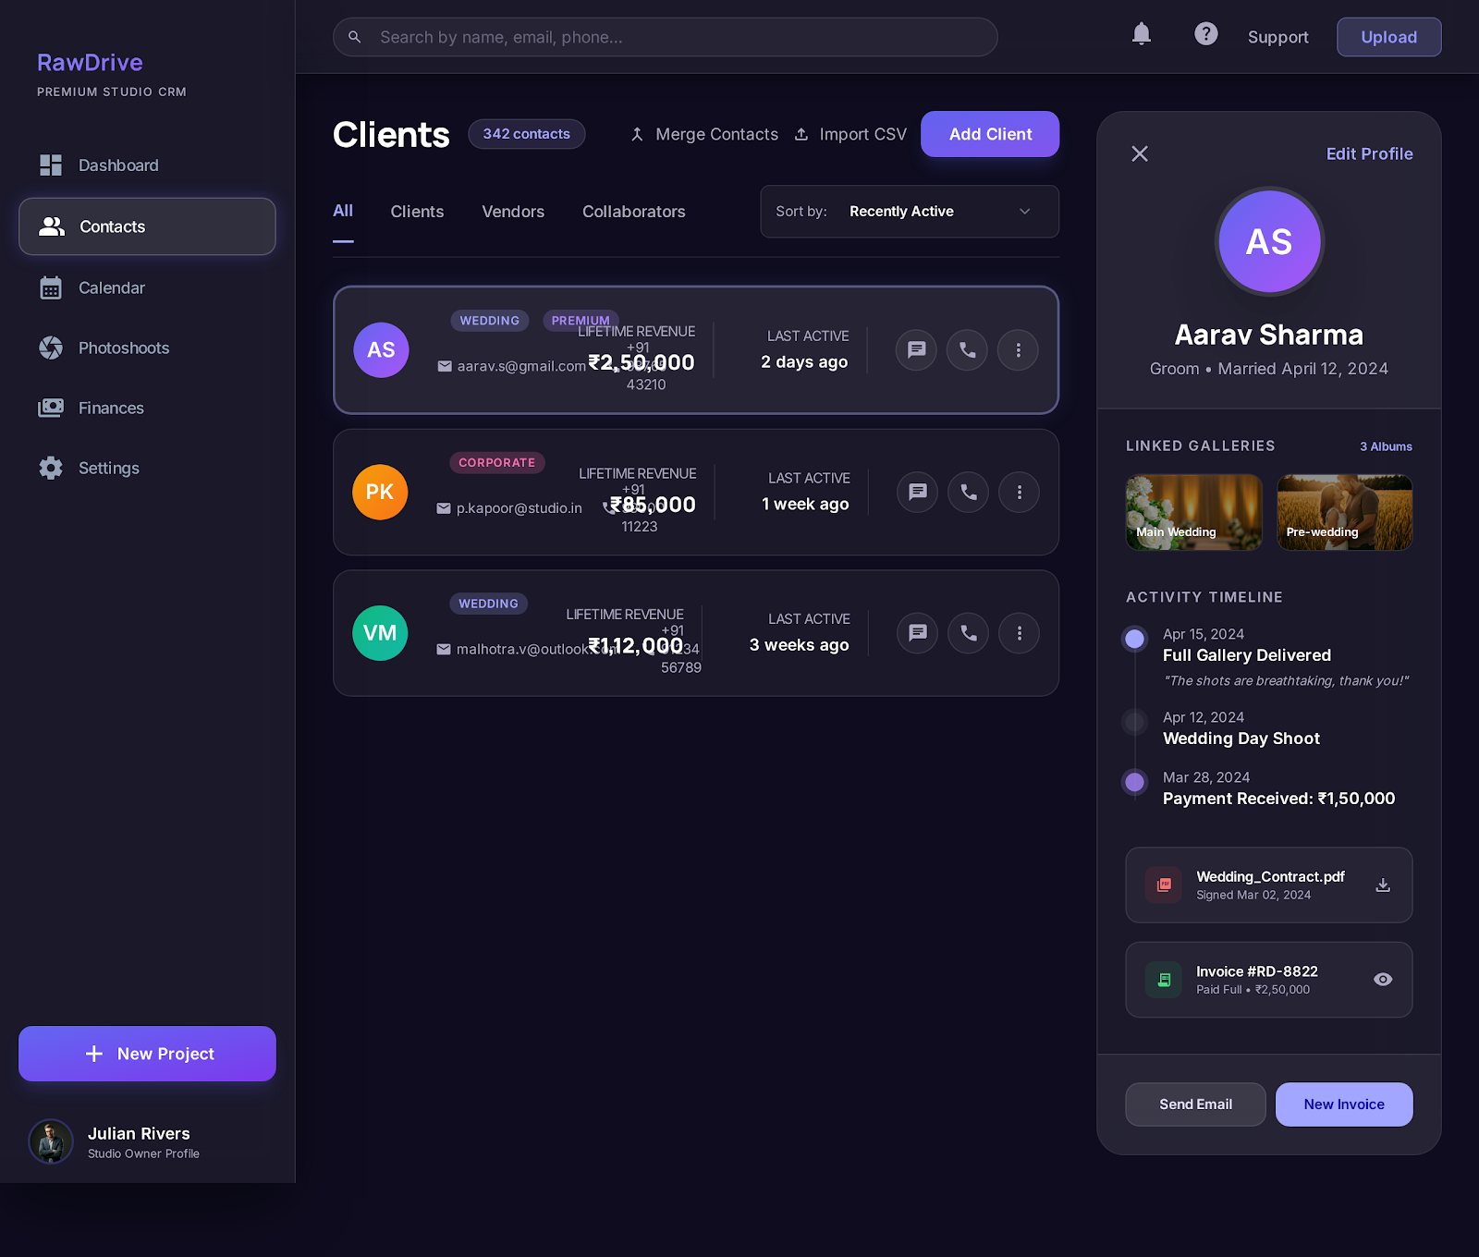Click the Add Client button

coord(989,134)
